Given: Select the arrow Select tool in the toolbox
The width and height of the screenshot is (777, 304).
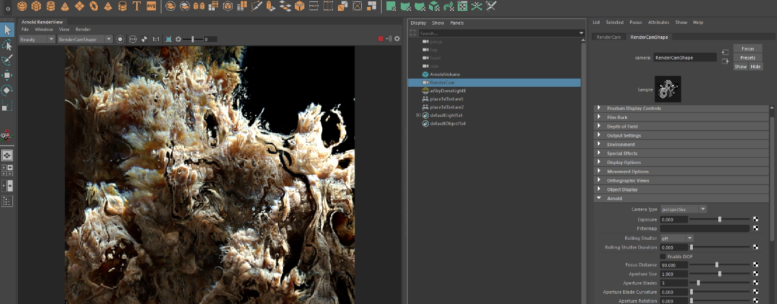Looking at the screenshot, I should 8,30.
